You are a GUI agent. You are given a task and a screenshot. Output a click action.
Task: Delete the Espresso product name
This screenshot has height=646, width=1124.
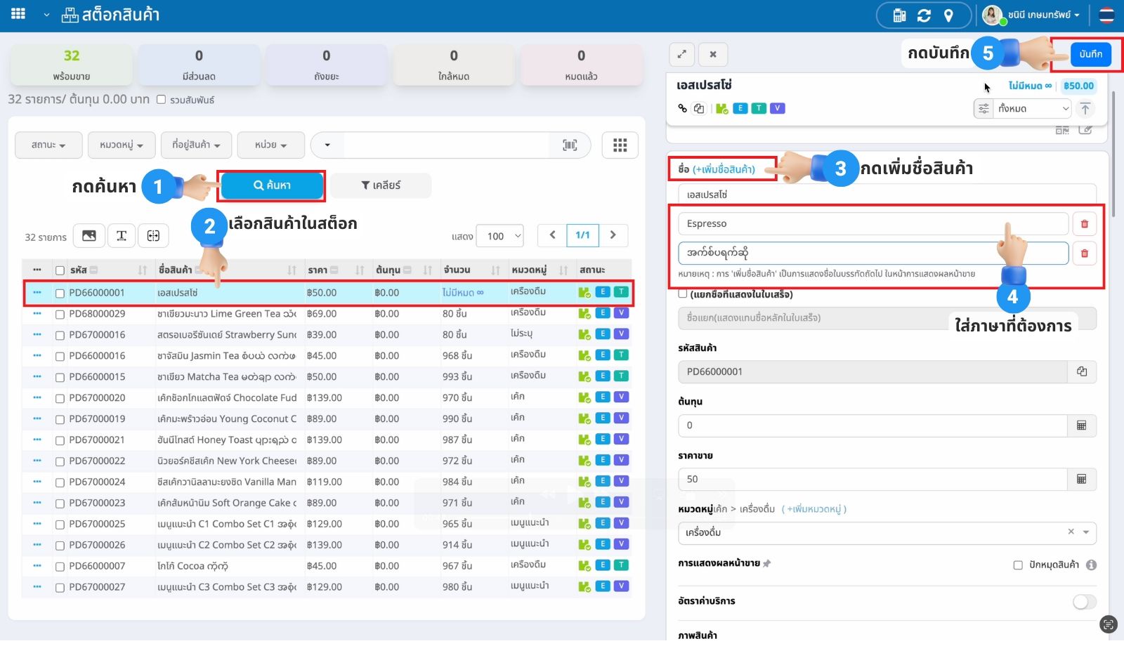tap(1084, 224)
